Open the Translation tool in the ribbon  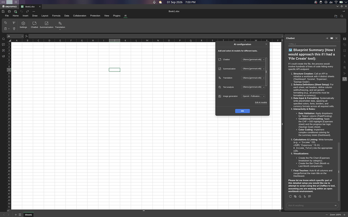(x=60, y=25)
